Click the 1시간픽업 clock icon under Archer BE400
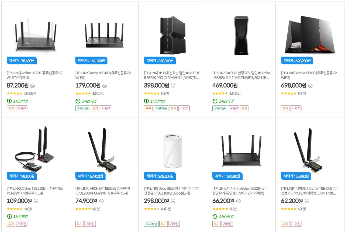This screenshot has height=232, width=345. click(78, 101)
